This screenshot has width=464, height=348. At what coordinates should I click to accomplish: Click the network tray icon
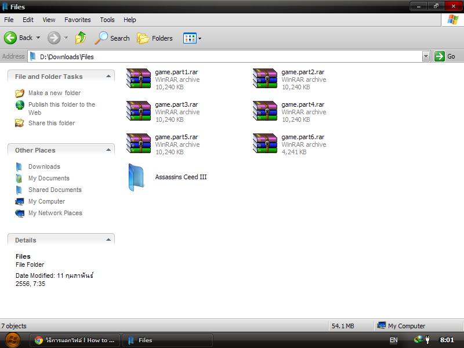tap(418, 339)
